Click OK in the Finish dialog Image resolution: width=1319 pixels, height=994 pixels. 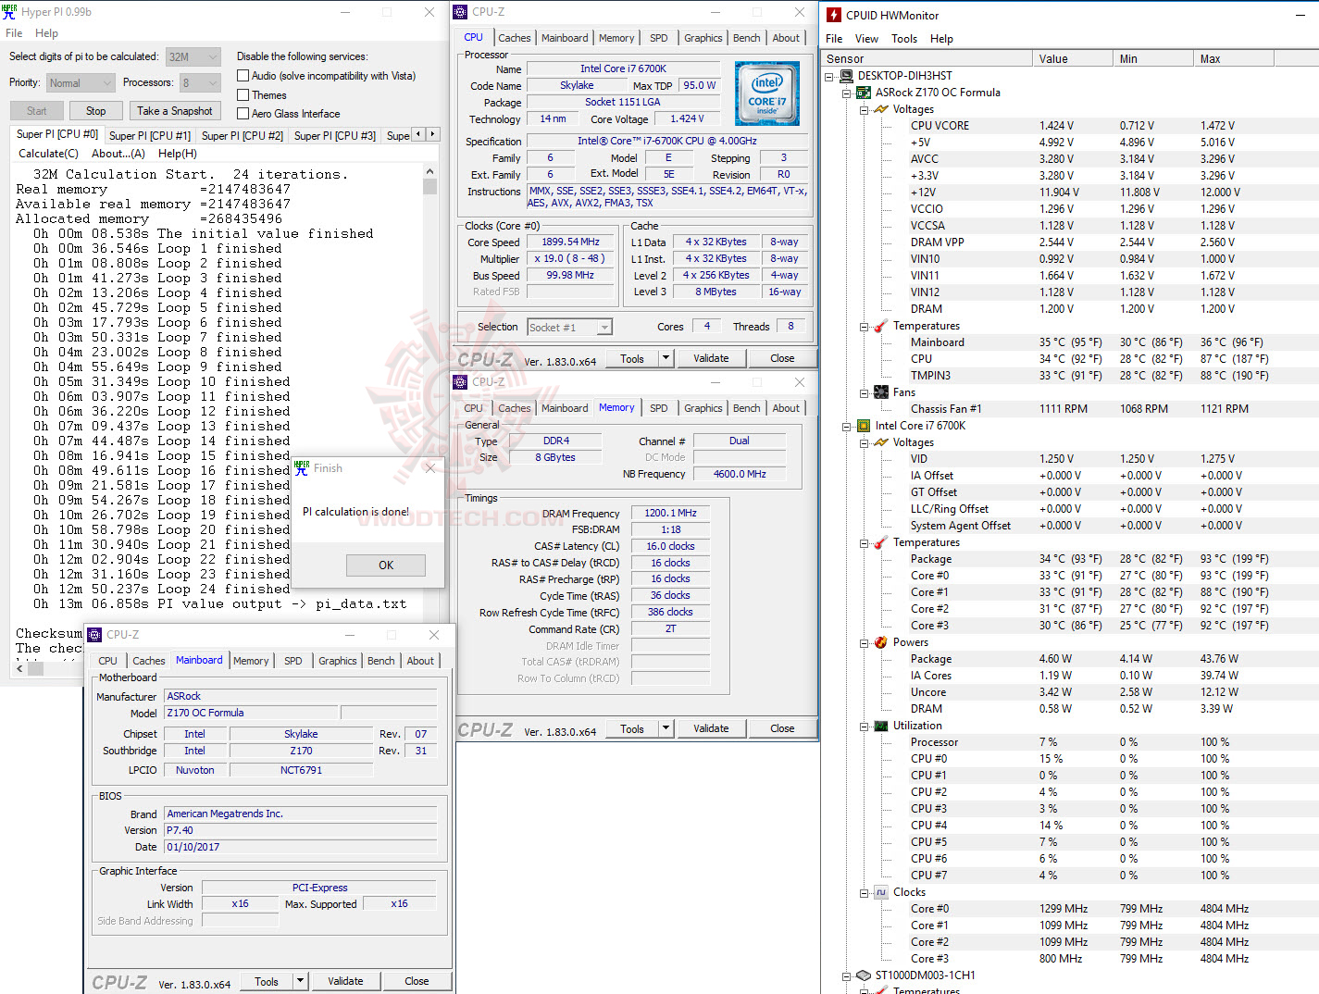click(386, 565)
